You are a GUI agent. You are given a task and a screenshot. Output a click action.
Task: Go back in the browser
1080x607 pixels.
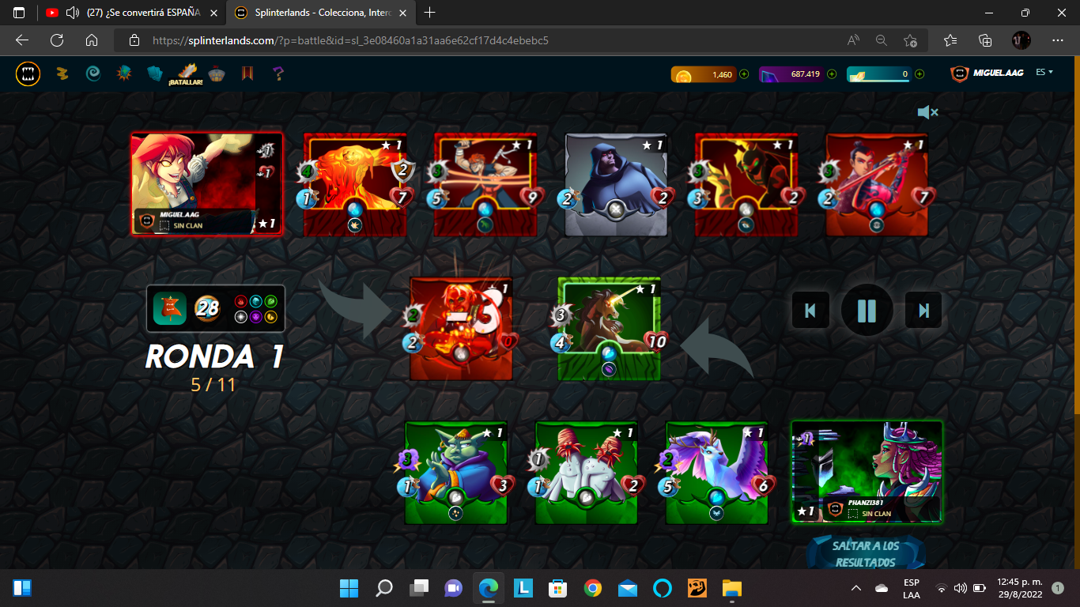pos(22,40)
